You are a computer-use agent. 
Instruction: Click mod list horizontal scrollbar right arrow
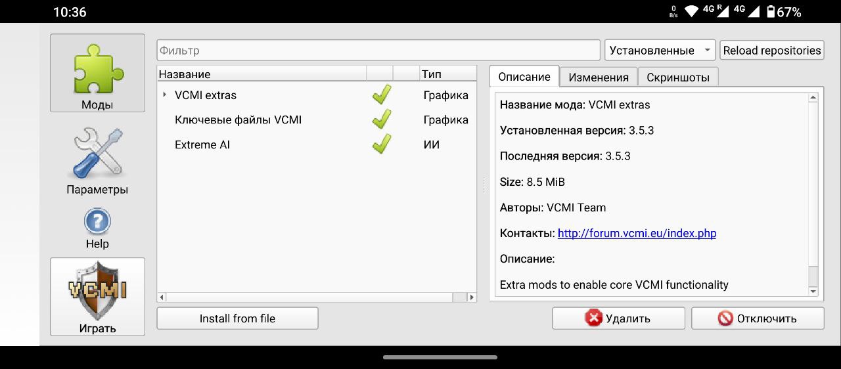tap(471, 297)
